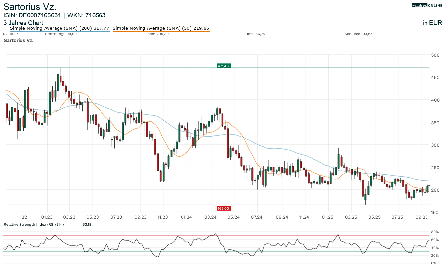Click the red 165,00 low marker
The height and width of the screenshot is (274, 446).
(x=223, y=208)
